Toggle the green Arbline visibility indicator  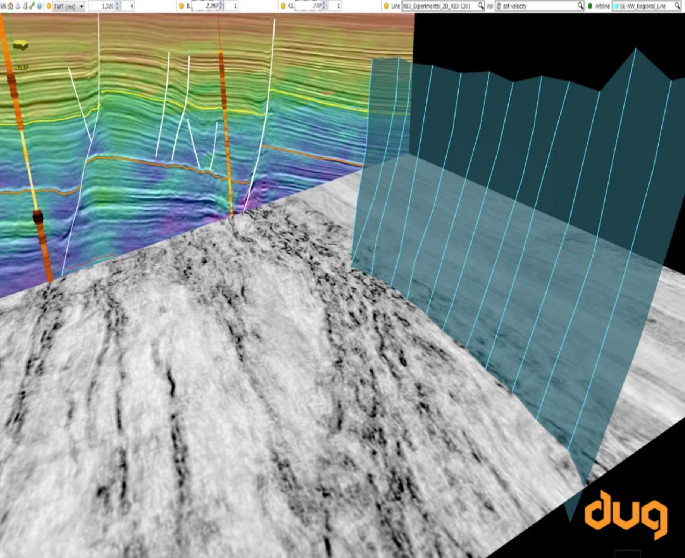(590, 6)
